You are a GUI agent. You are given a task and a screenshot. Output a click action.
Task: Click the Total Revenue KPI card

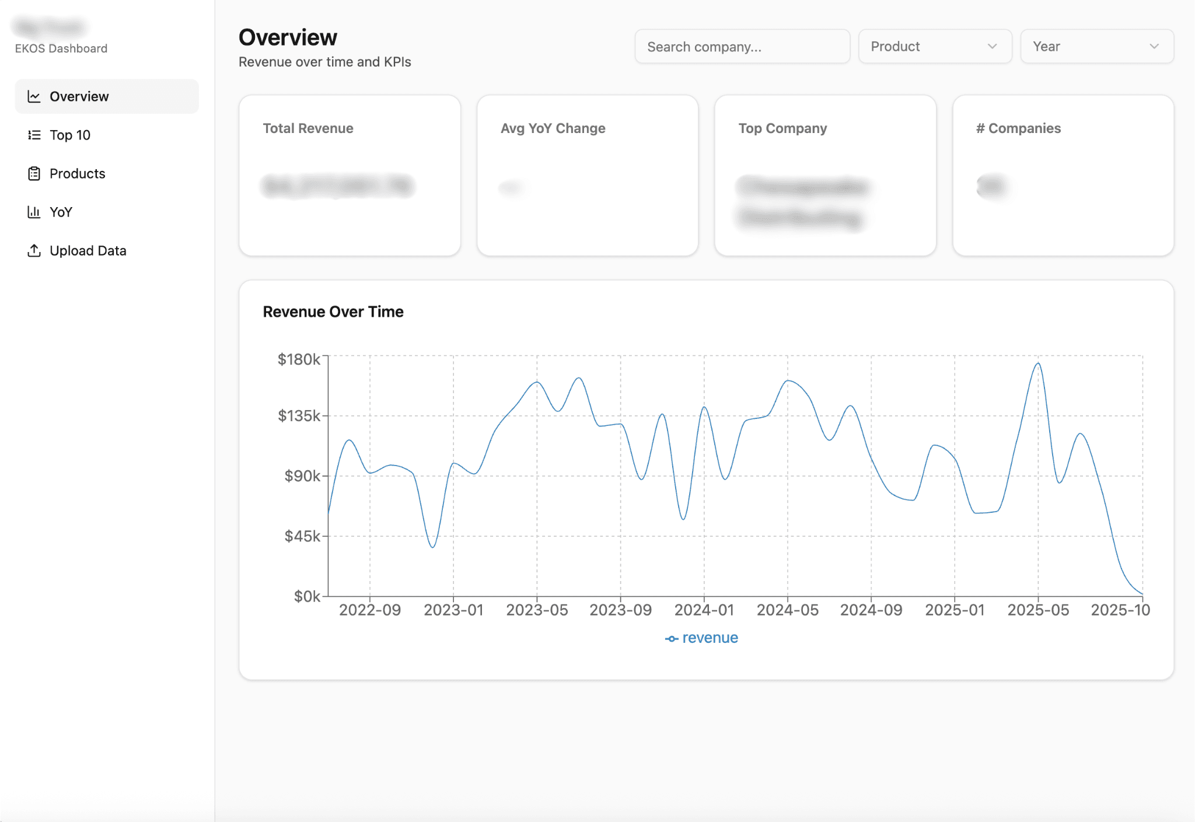coord(350,174)
